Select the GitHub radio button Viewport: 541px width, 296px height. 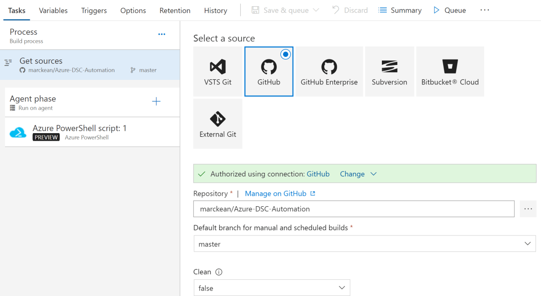[285, 54]
